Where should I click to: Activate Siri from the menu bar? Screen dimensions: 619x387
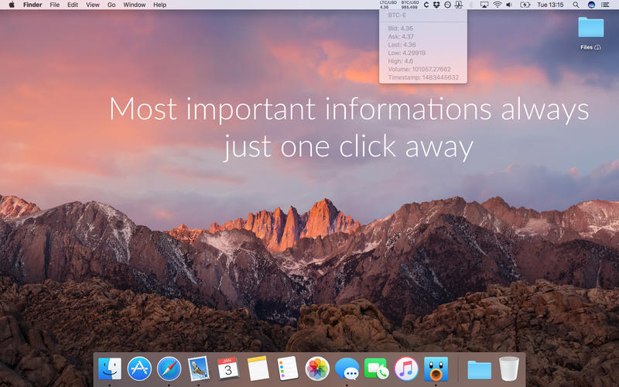(591, 5)
